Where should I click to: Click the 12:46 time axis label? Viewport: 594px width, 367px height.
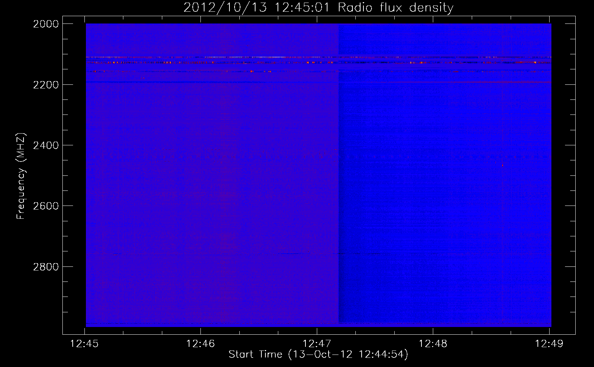point(200,344)
